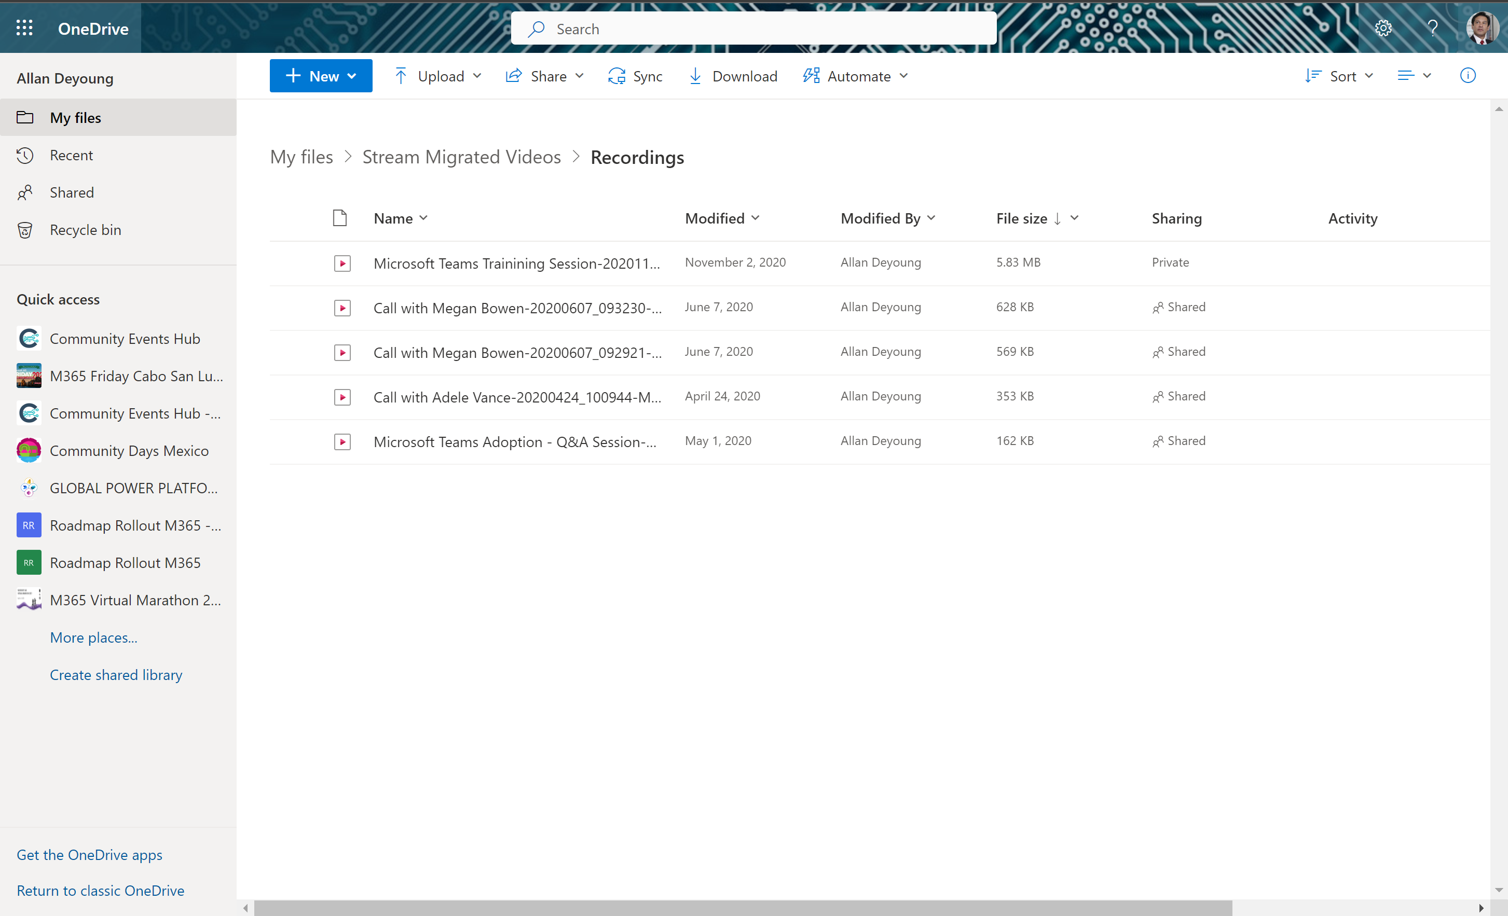Toggle the file type column header icon

tap(340, 218)
